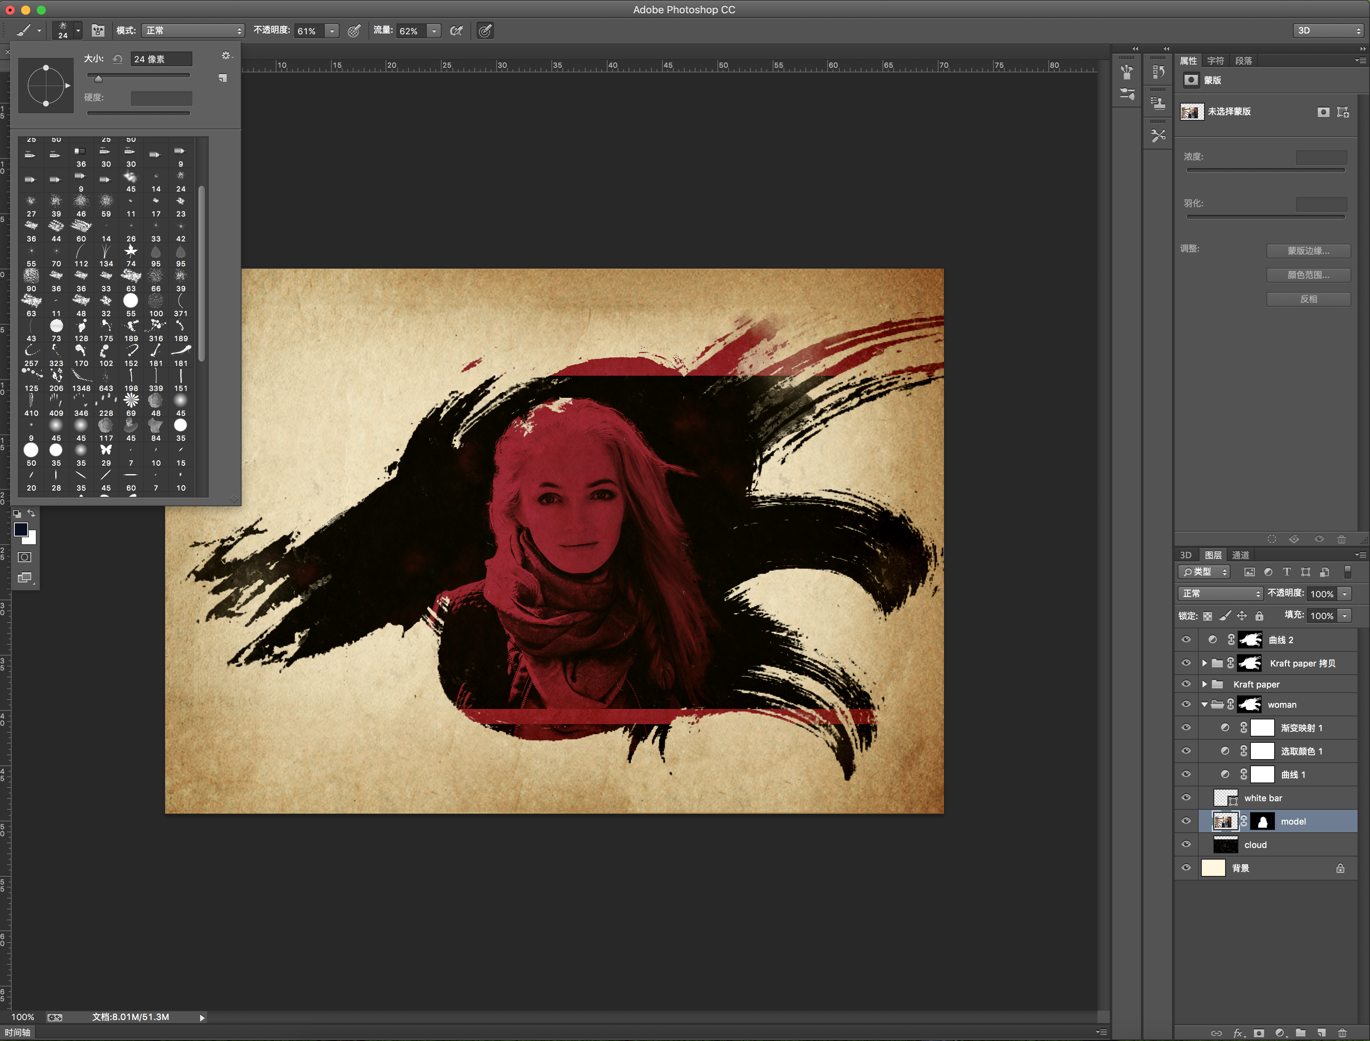Collapse the woman layer group
The height and width of the screenshot is (1041, 1370).
[x=1204, y=705]
